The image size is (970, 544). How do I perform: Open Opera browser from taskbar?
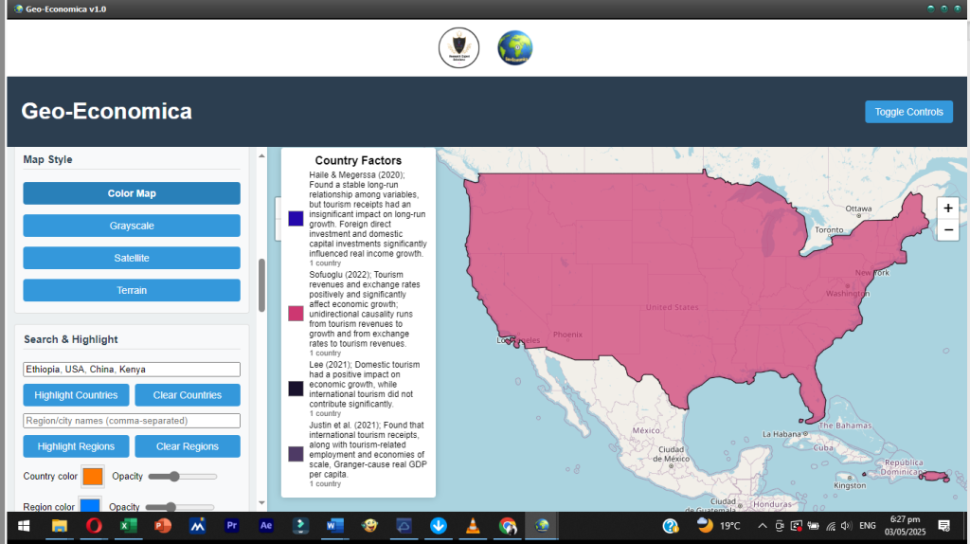click(94, 525)
